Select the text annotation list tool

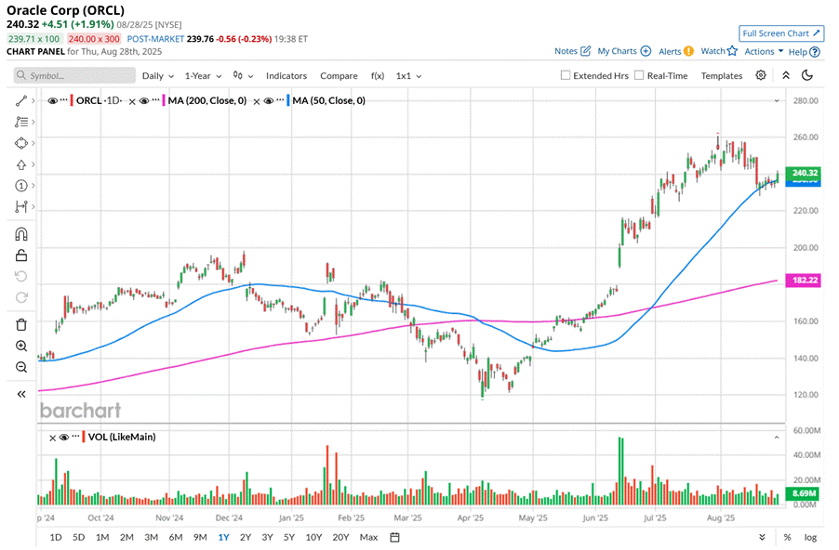point(21,122)
